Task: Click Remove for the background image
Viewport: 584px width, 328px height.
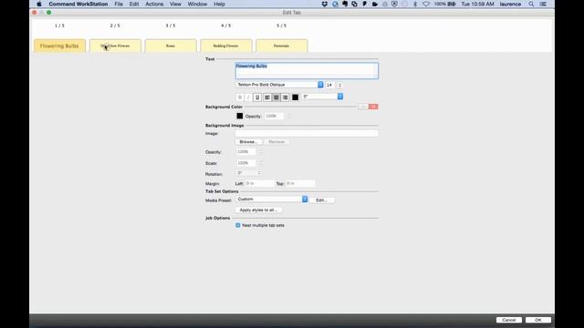Action: point(276,142)
